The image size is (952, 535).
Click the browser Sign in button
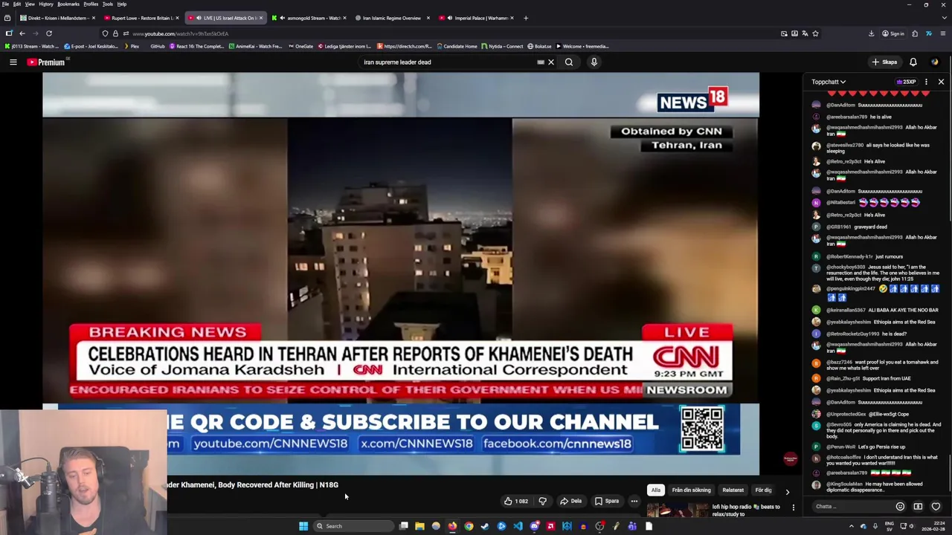(893, 33)
